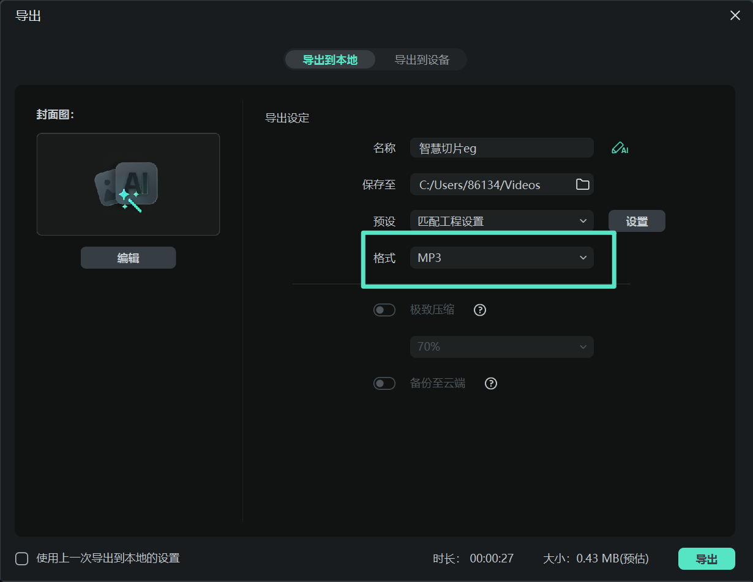Click the AI cover image placeholder icon
This screenshot has height=582, width=753.
[x=128, y=183]
